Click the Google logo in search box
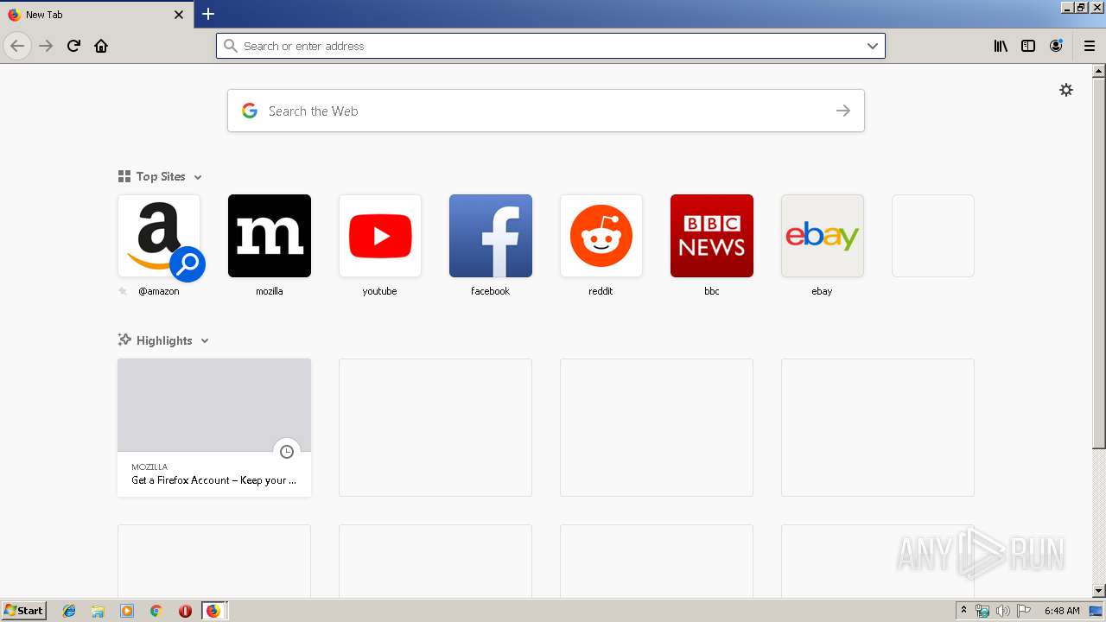Screen dimensions: 1106x622 250,111
